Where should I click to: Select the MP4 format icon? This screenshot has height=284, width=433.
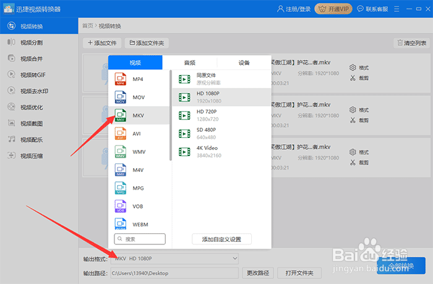pos(121,79)
